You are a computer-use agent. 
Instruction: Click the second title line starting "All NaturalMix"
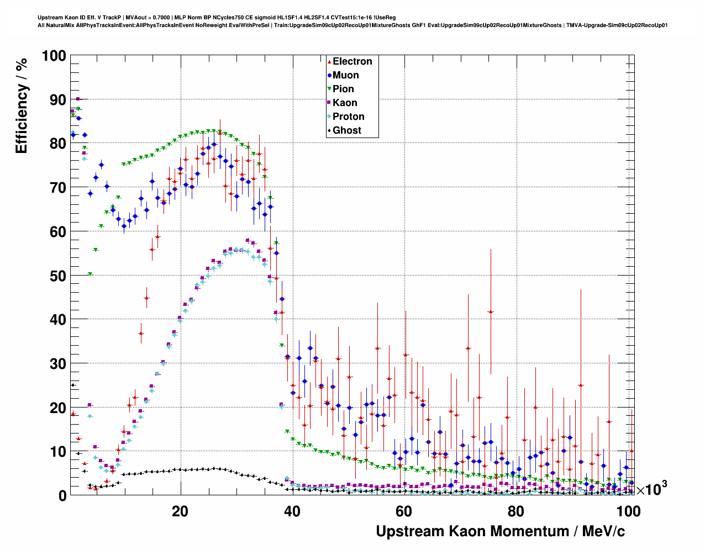[352, 25]
